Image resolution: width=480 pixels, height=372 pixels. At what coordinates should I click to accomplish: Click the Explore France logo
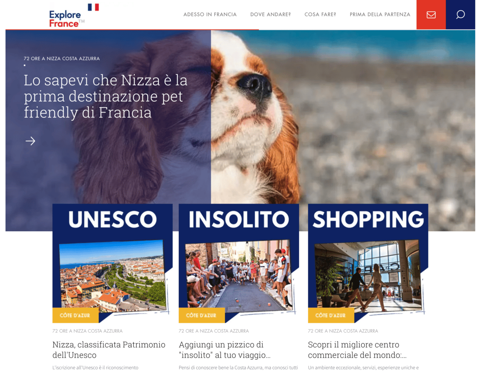(65, 19)
